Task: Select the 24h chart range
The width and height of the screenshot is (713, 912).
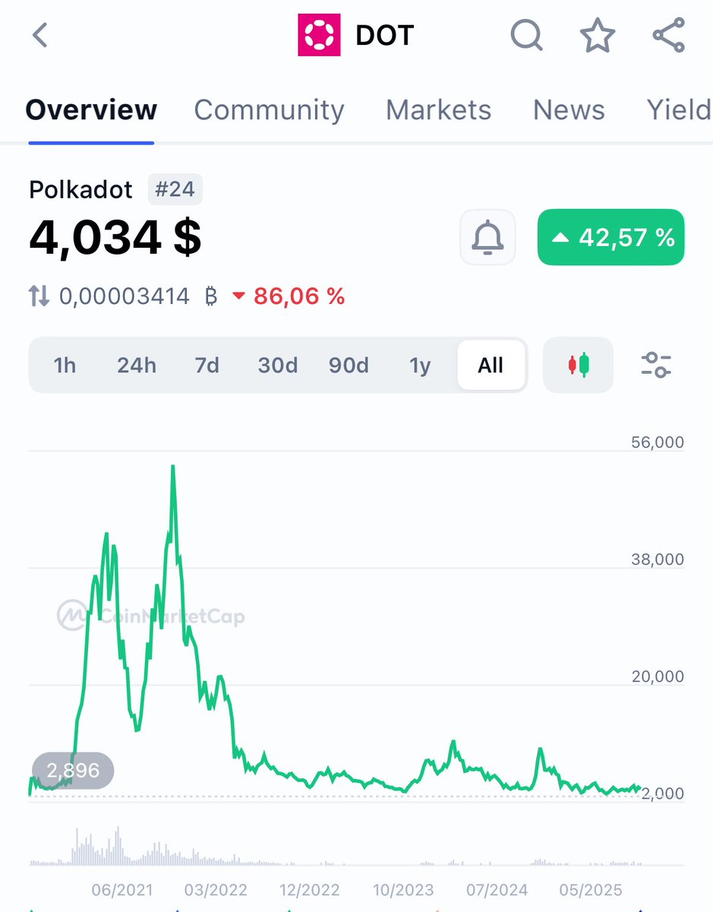Action: tap(136, 366)
